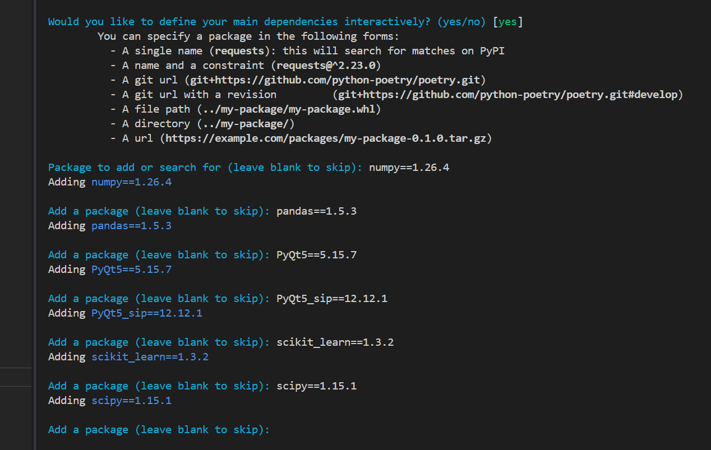The height and width of the screenshot is (450, 711).
Task: Click the default answer 'yes' in brackets
Action: [x=508, y=22]
